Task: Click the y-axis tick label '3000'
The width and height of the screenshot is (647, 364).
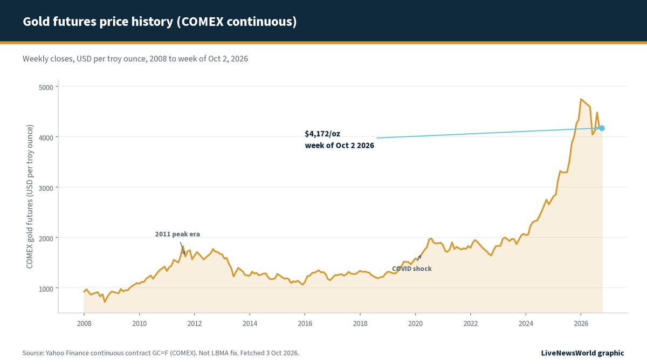Action: (x=46, y=188)
